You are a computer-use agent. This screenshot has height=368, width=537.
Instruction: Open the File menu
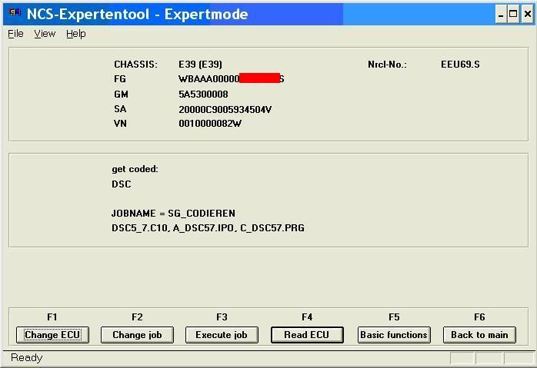pos(15,34)
